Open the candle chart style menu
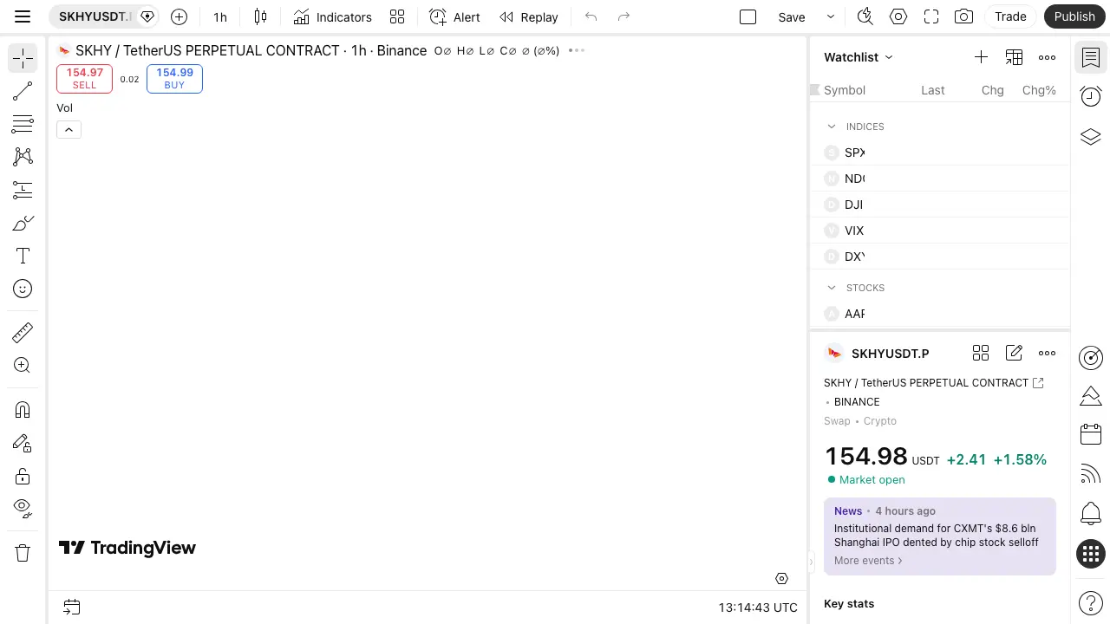Screen dimensions: 1110x624 (260, 16)
